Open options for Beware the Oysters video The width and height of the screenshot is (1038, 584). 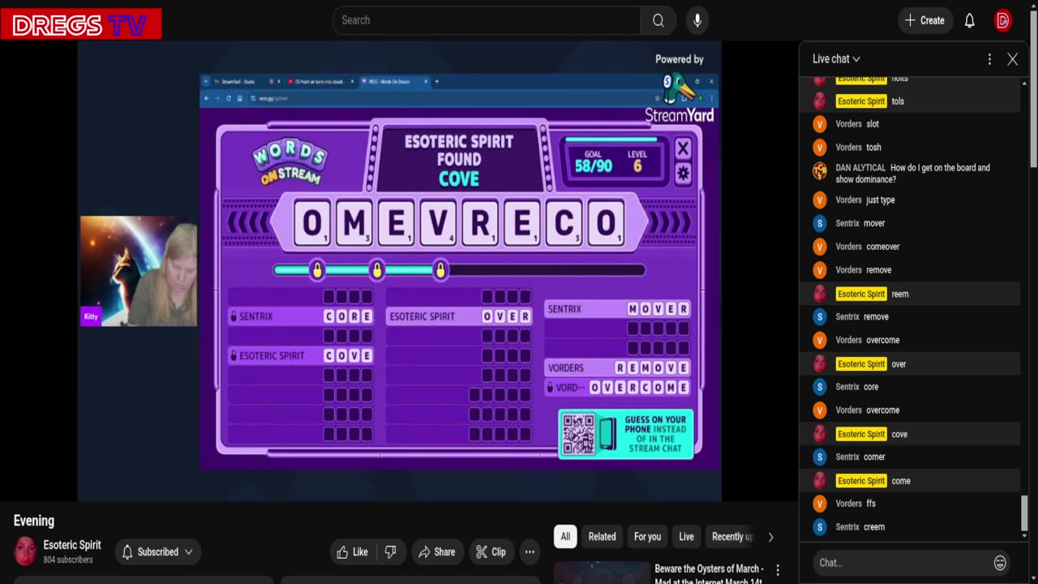pyautogui.click(x=778, y=570)
